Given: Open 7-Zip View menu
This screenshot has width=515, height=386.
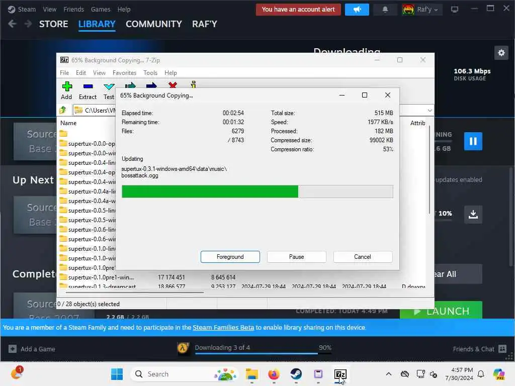Looking at the screenshot, I should 99,73.
